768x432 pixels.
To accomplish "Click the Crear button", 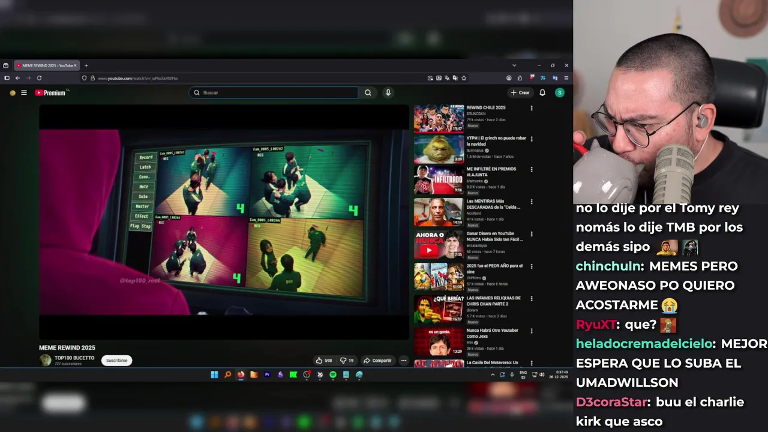I will click(520, 92).
